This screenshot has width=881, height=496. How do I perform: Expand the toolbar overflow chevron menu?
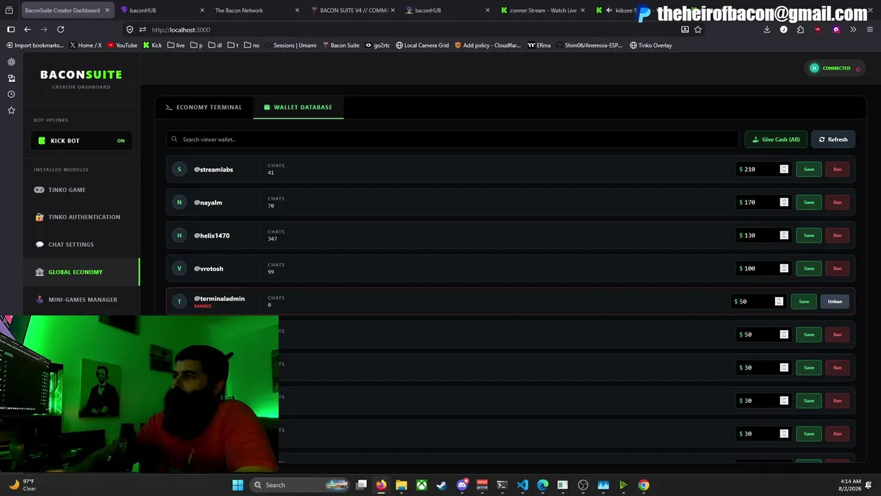click(x=853, y=30)
